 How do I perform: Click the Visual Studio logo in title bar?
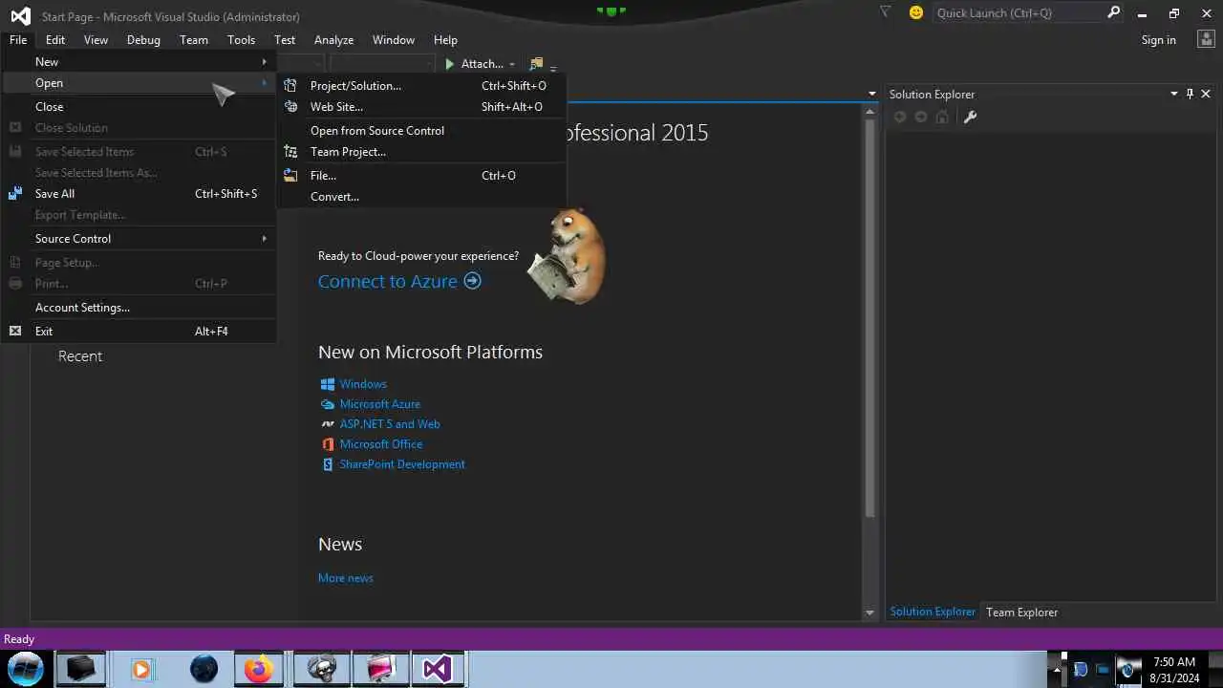[20, 16]
